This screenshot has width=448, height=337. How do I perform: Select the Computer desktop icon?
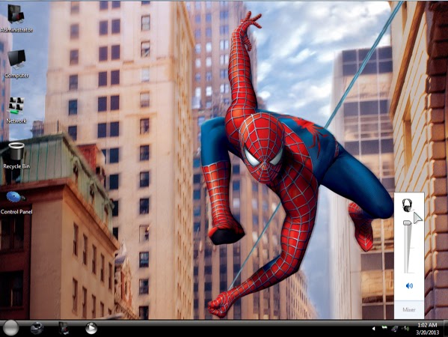click(16, 59)
